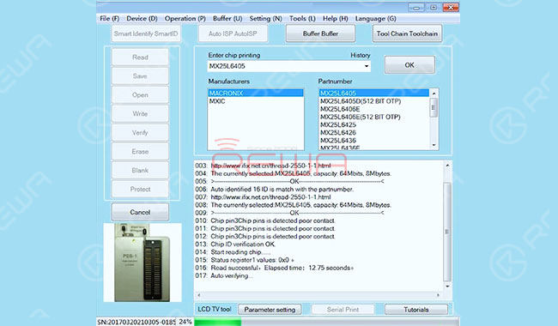The height and width of the screenshot is (326, 558).
Task: Select MACRONIX in Manufacturers list
Action: (256, 94)
